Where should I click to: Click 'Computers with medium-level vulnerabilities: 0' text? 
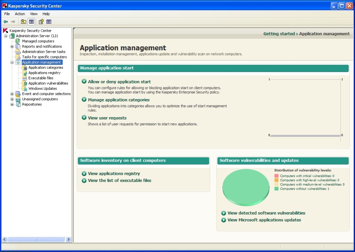[x=312, y=184]
